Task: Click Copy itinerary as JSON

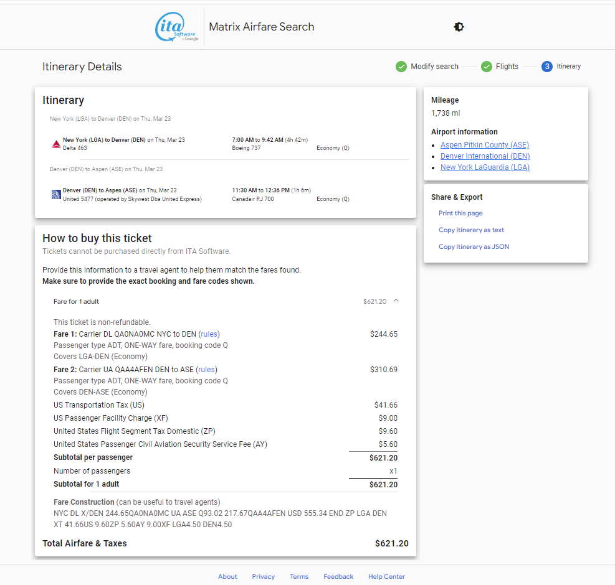Action: tap(474, 247)
